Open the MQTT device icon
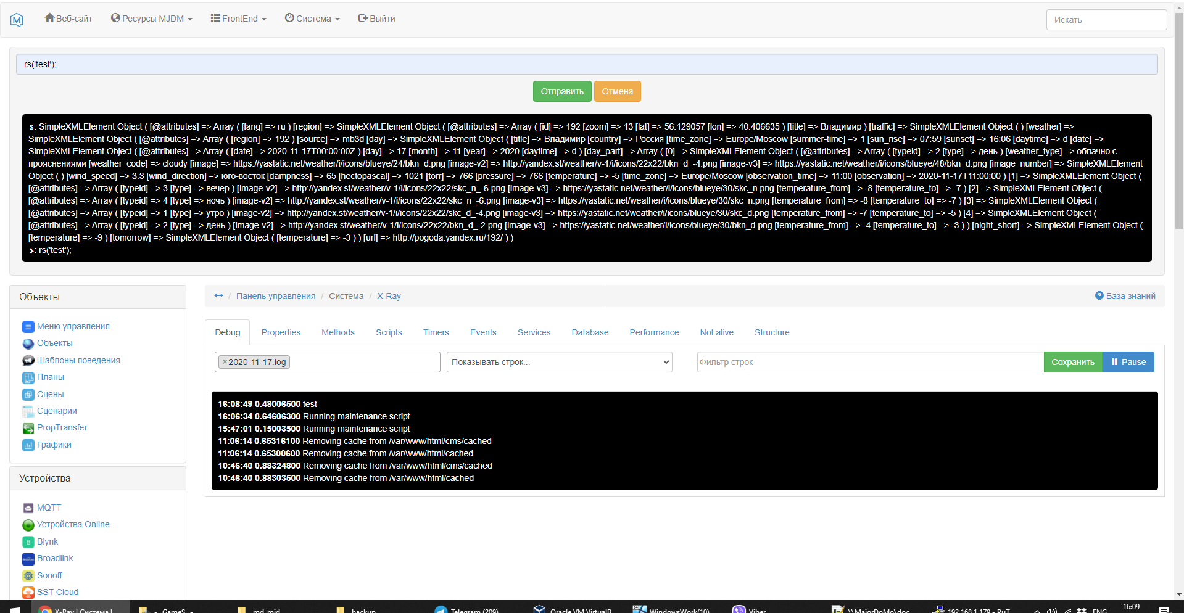Viewport: 1184px width, 613px height. 28,508
